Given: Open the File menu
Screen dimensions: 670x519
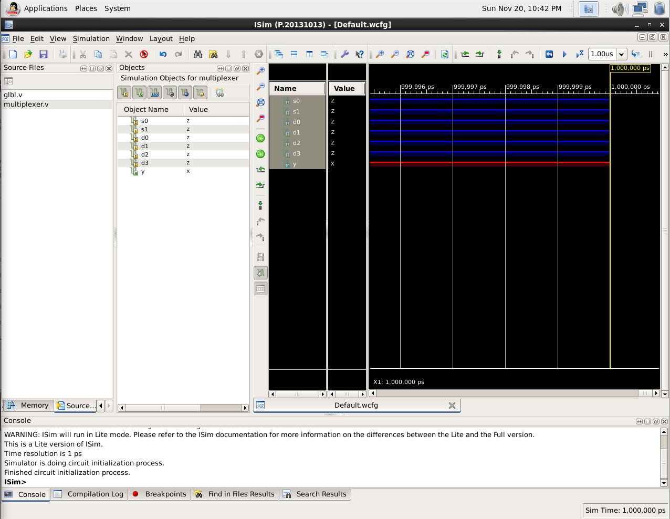Looking at the screenshot, I should pos(18,38).
